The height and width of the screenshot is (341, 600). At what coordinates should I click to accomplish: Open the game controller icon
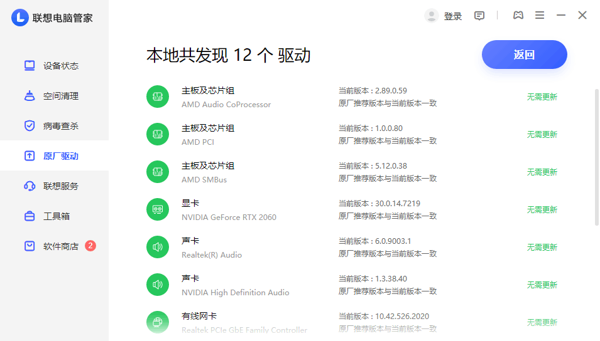pyautogui.click(x=518, y=15)
